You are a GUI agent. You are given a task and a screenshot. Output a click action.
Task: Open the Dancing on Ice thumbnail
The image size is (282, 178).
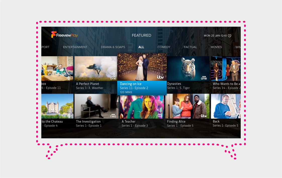pyautogui.click(x=142, y=67)
